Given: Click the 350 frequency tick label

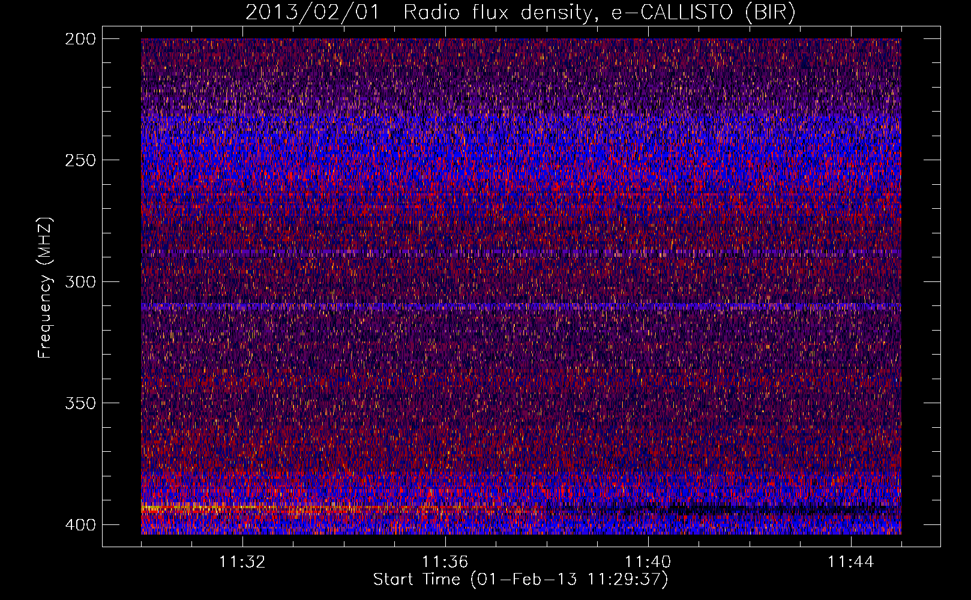Looking at the screenshot, I should 80,403.
